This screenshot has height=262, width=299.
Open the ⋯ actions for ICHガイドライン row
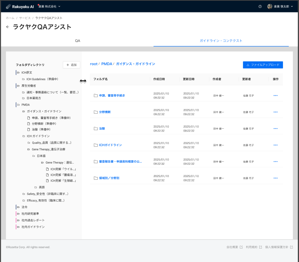275,145
